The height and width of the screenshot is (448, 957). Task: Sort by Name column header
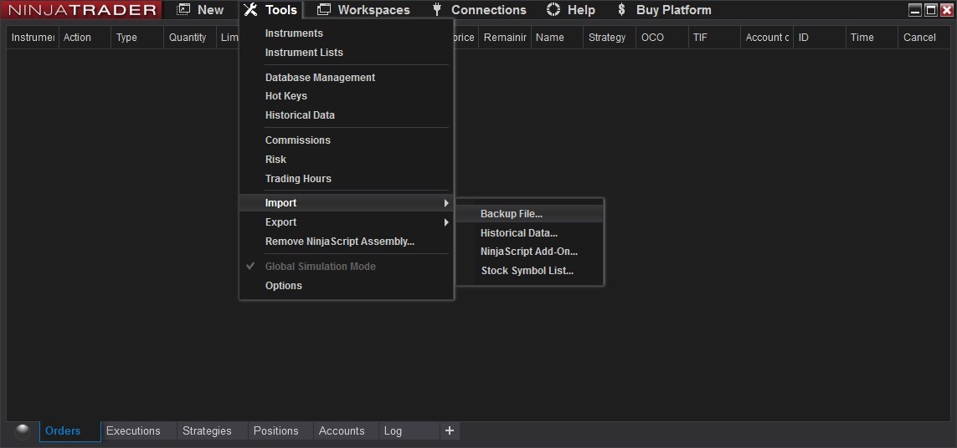click(x=558, y=37)
